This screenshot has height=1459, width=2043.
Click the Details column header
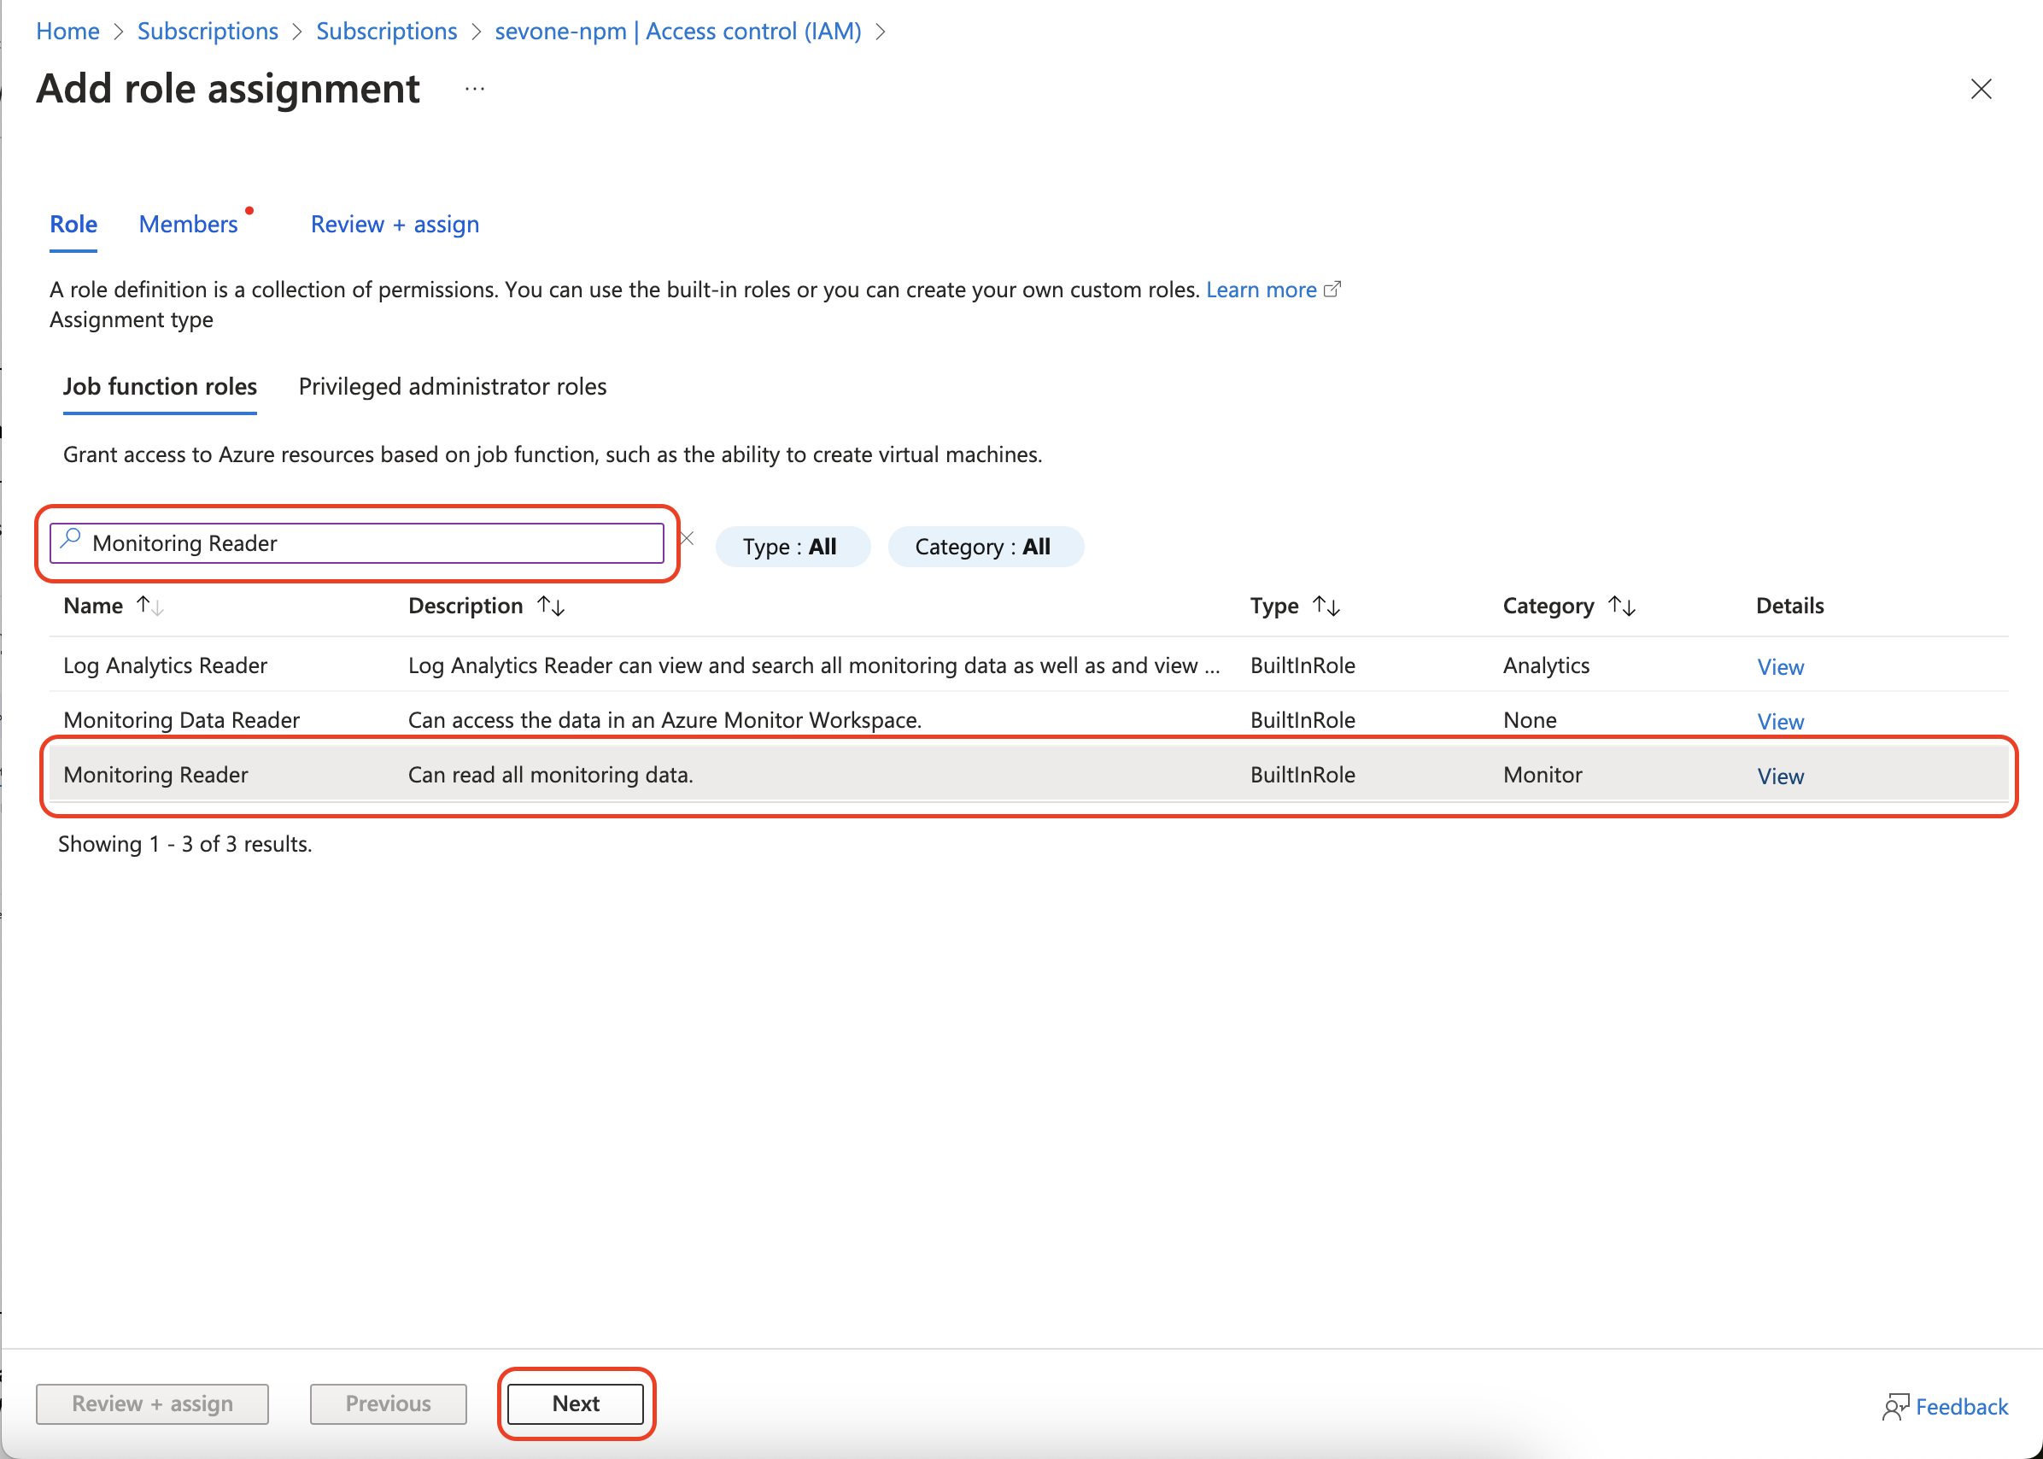coord(1789,606)
